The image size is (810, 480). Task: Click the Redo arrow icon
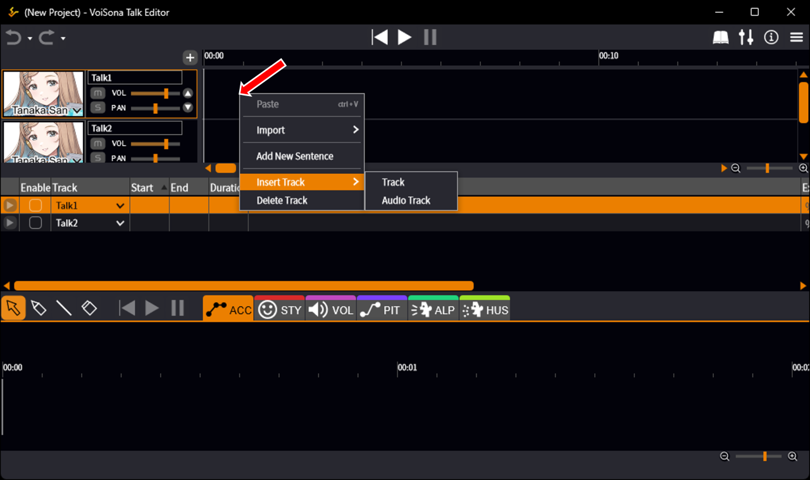coord(46,38)
